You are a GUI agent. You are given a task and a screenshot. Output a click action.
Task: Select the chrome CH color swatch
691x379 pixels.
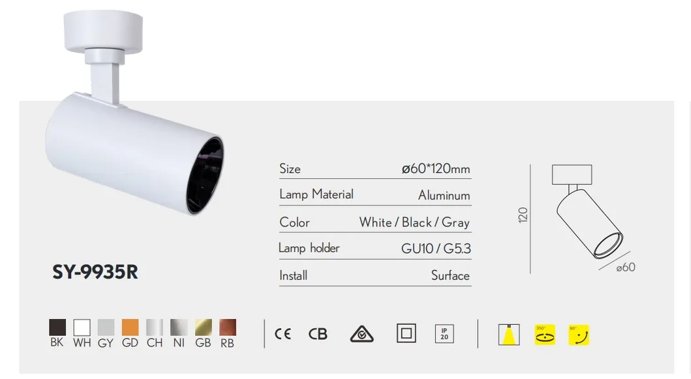pos(155,327)
